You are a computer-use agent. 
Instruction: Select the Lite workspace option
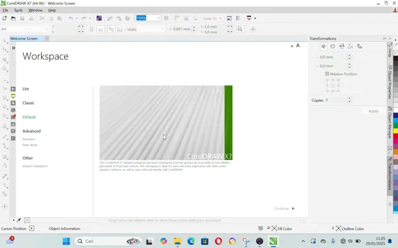click(x=26, y=89)
